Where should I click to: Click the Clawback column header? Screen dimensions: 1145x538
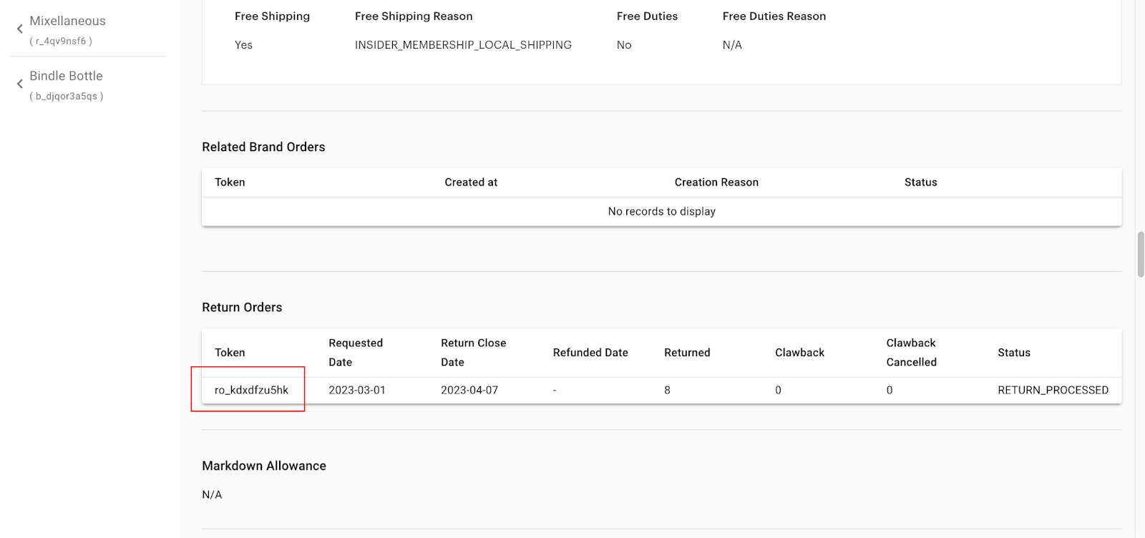[799, 353]
